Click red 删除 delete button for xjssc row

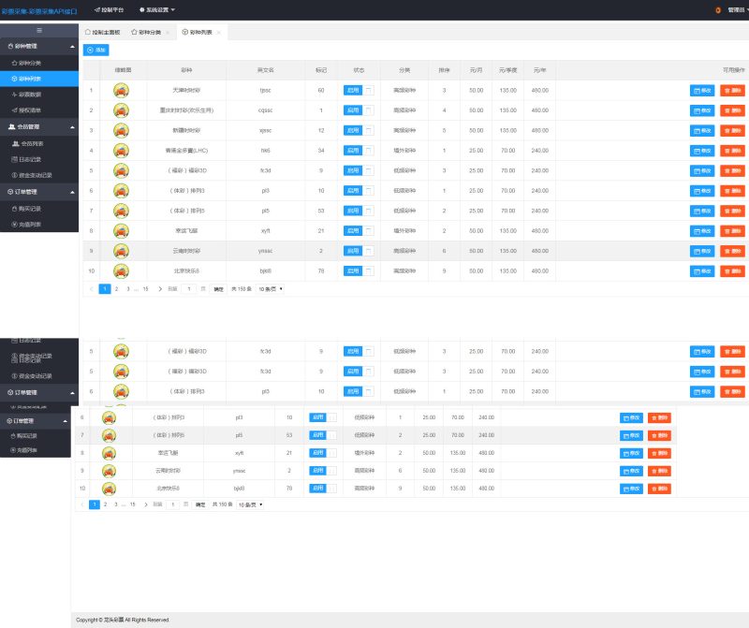click(x=732, y=130)
